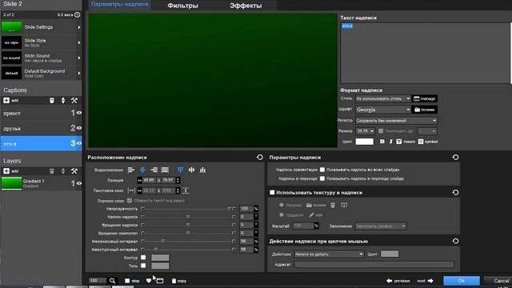Reset the texture section settings

455,192
